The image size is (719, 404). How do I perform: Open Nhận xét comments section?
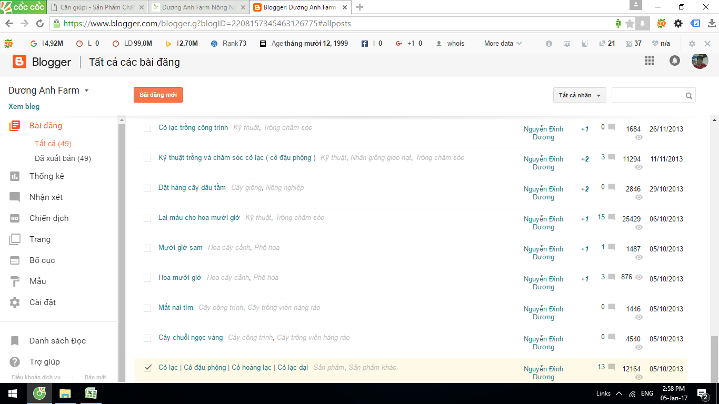pos(46,197)
